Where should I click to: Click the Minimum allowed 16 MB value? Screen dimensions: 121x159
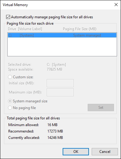[x=52, y=125]
